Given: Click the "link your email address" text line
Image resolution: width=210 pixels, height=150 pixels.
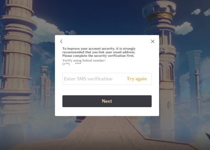Looking at the screenshot, I should click(x=99, y=52).
